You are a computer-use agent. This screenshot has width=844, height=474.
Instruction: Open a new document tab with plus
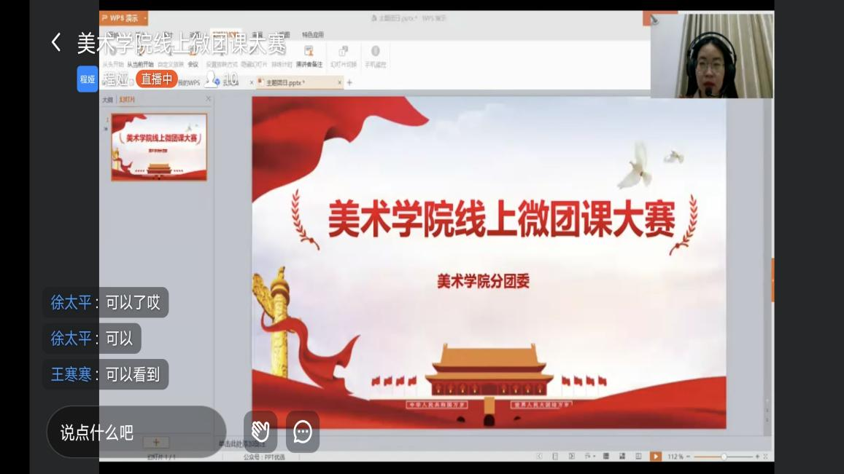coord(349,83)
